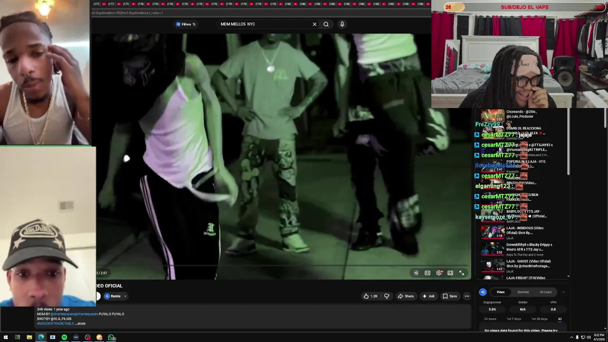Image resolution: width=608 pixels, height=342 pixels.
Task: Toggle closed captions on the video player
Action: pyautogui.click(x=427, y=273)
